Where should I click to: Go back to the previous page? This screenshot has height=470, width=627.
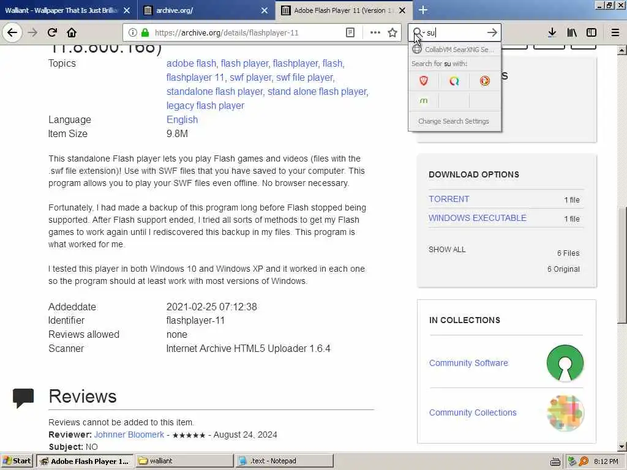[x=12, y=32]
